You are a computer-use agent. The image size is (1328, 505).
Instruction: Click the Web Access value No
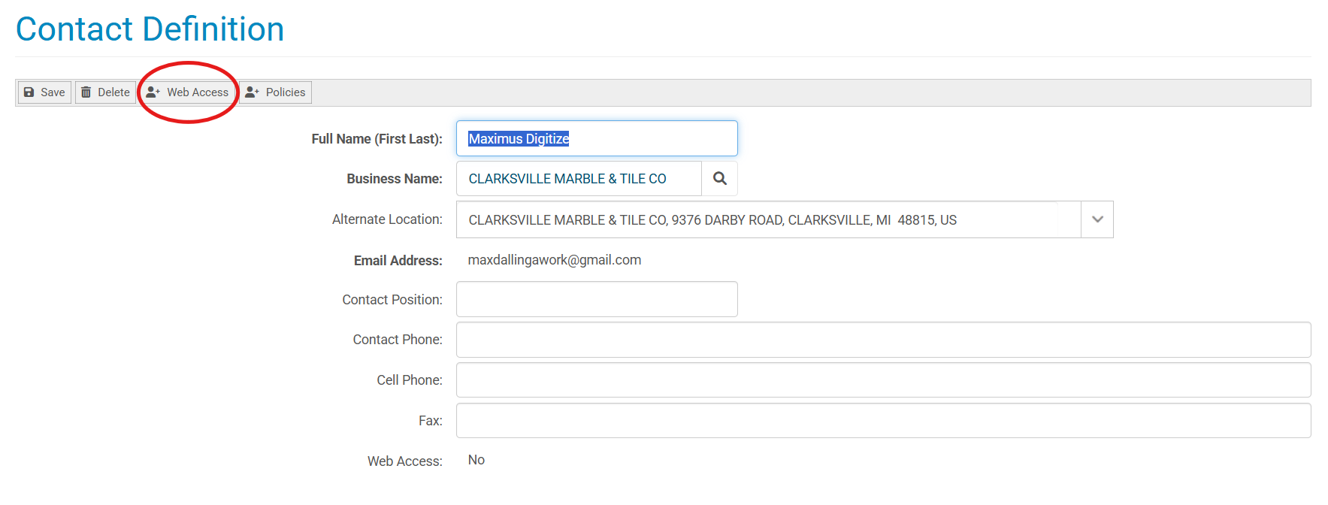476,460
